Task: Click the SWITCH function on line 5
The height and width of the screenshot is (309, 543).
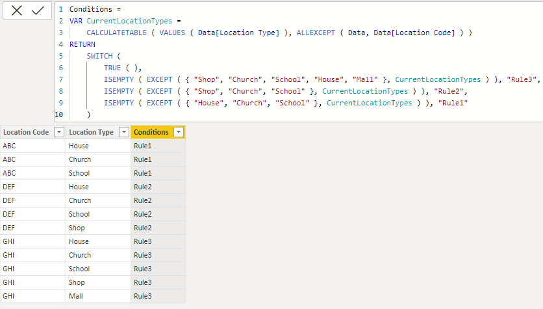Action: 99,56
